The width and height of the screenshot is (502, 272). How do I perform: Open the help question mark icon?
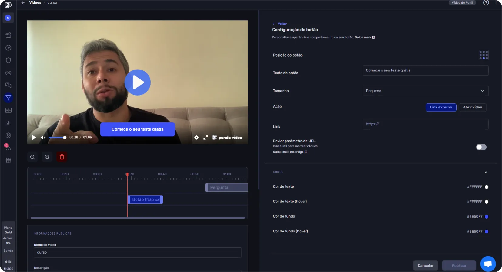(486, 3)
